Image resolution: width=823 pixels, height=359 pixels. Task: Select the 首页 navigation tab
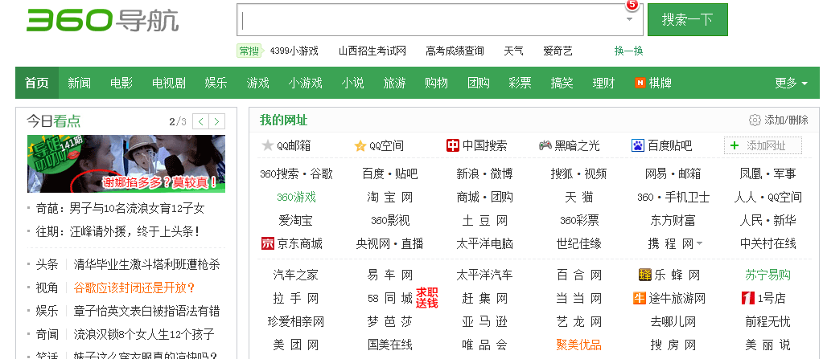coord(37,83)
